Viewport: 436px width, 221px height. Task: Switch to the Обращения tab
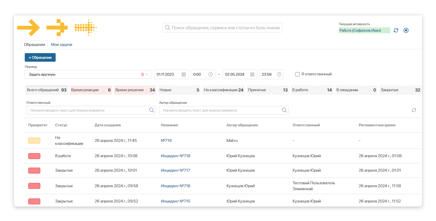coord(34,45)
